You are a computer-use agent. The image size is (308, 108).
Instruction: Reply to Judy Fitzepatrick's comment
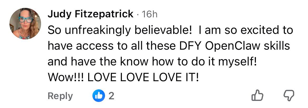click(x=60, y=96)
